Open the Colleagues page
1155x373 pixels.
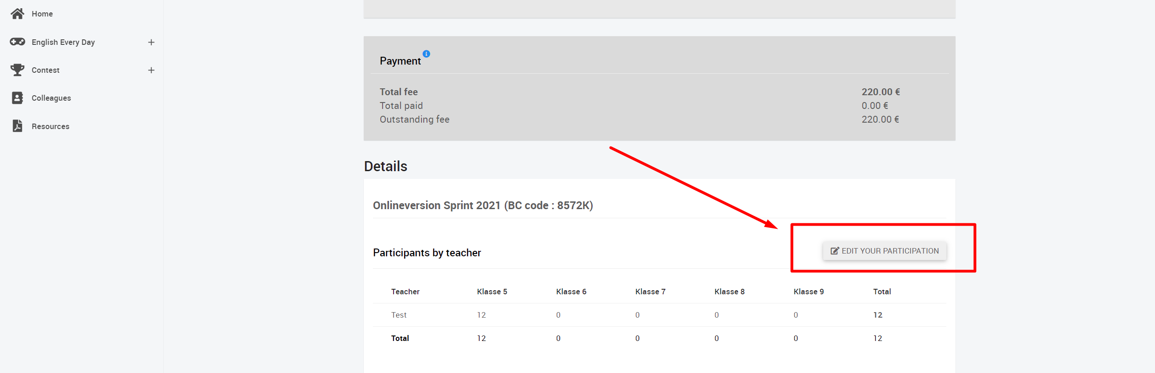(51, 98)
